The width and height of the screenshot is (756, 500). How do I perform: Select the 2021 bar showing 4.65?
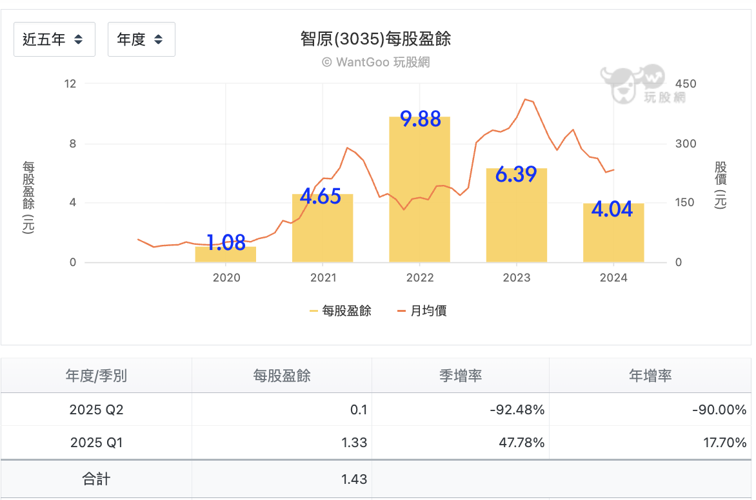coord(323,228)
